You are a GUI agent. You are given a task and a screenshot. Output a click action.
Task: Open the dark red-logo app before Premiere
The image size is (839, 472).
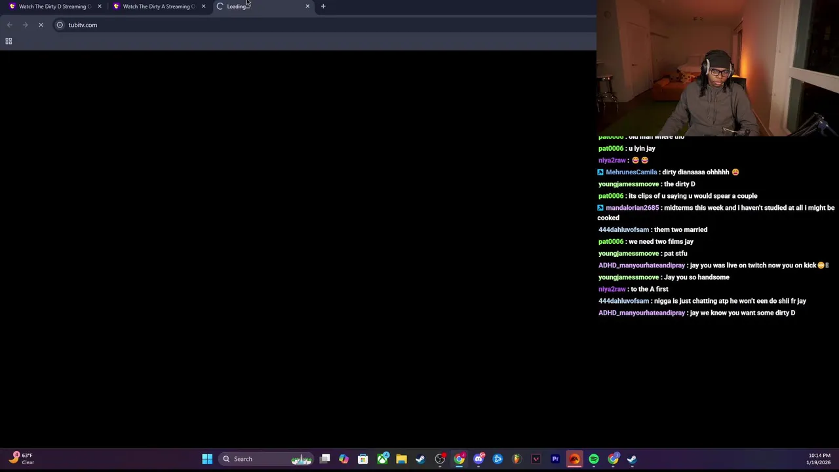click(536, 459)
